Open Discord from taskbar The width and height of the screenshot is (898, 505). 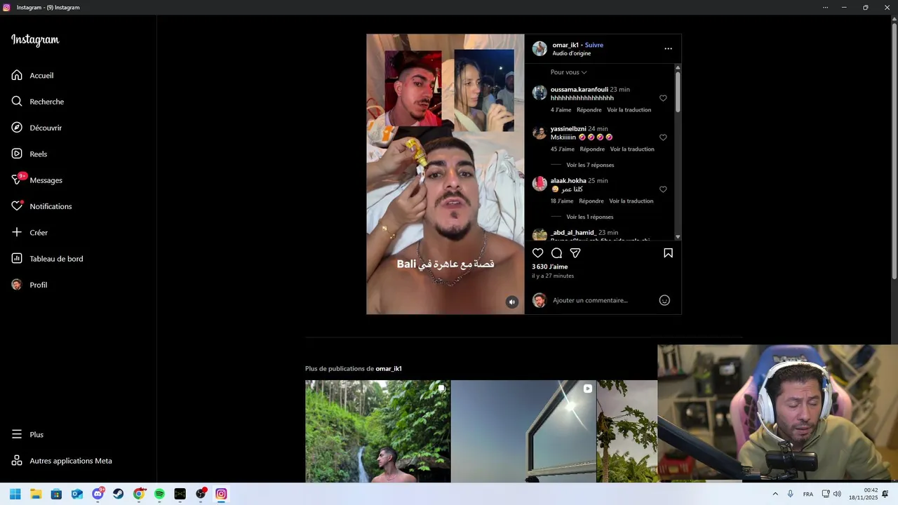98,494
